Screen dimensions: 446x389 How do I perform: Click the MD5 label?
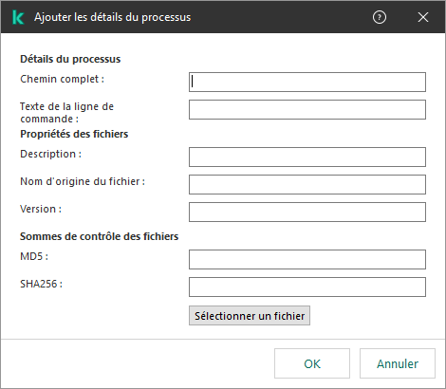coord(34,256)
